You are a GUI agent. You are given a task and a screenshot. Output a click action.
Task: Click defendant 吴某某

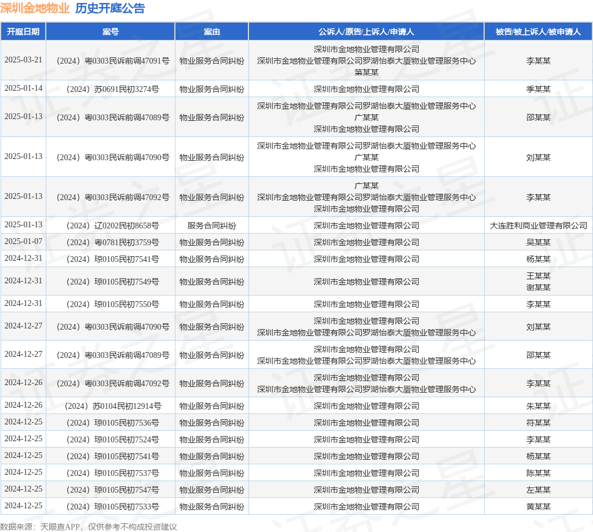(538, 242)
